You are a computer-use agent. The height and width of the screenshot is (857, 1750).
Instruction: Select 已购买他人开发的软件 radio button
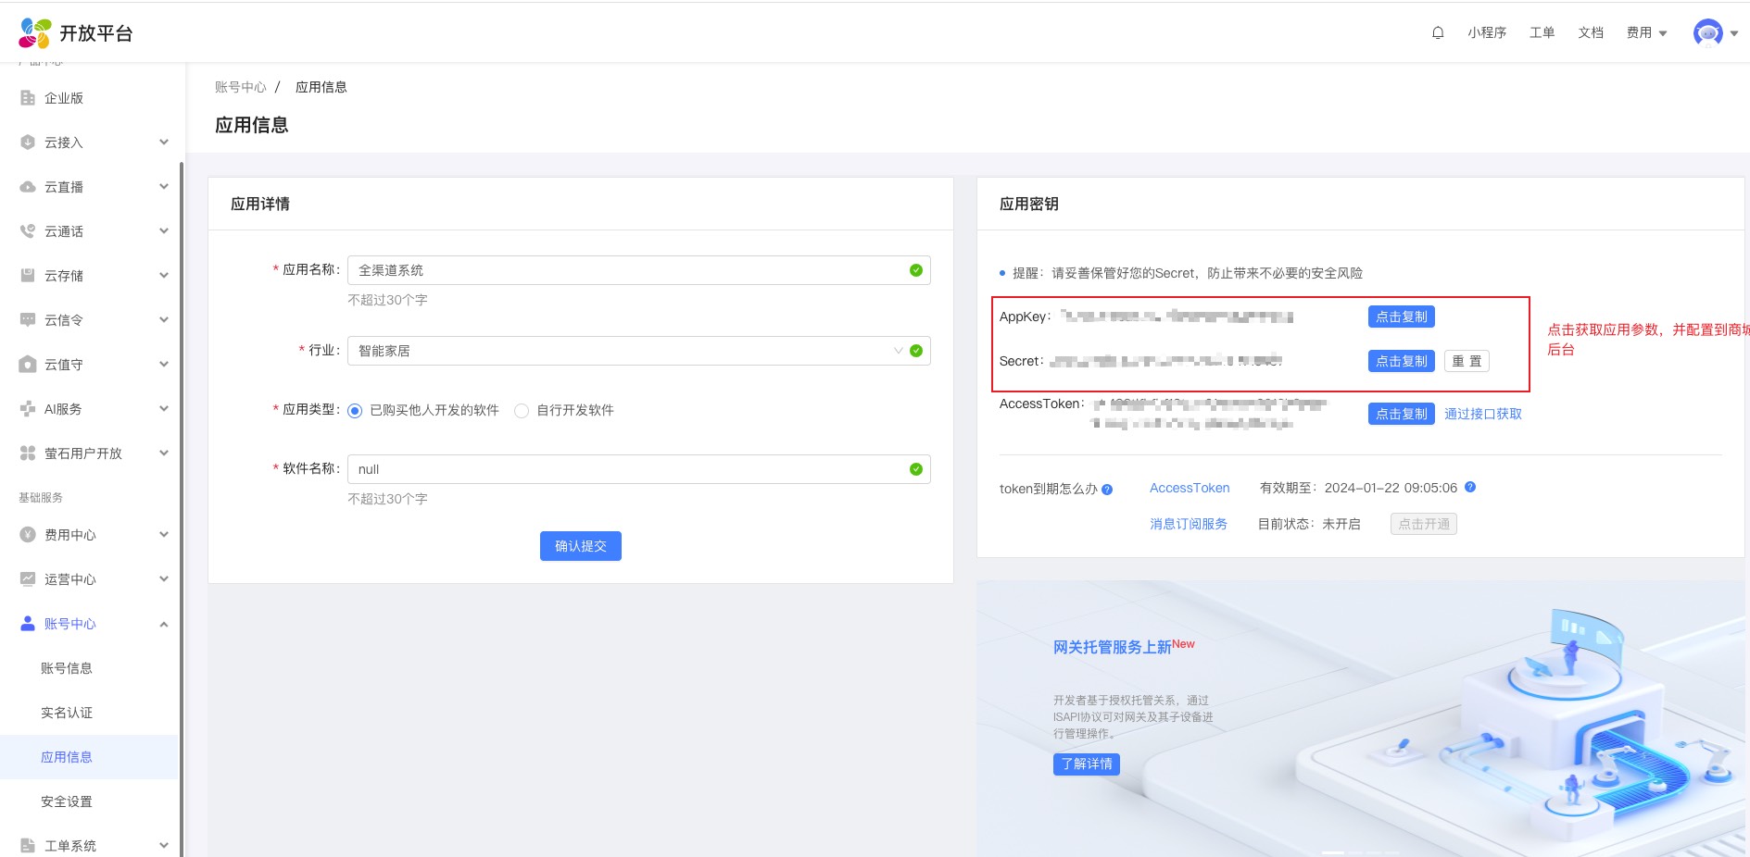[x=355, y=411]
